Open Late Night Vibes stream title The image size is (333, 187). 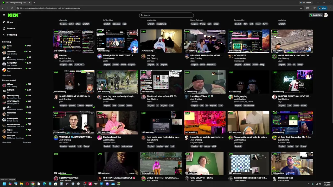coord(202,96)
